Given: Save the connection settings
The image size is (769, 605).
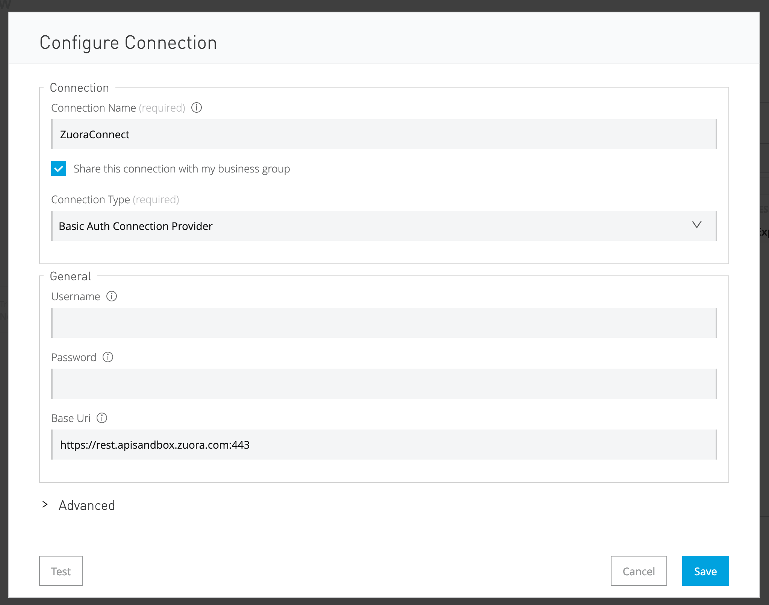Looking at the screenshot, I should (705, 571).
